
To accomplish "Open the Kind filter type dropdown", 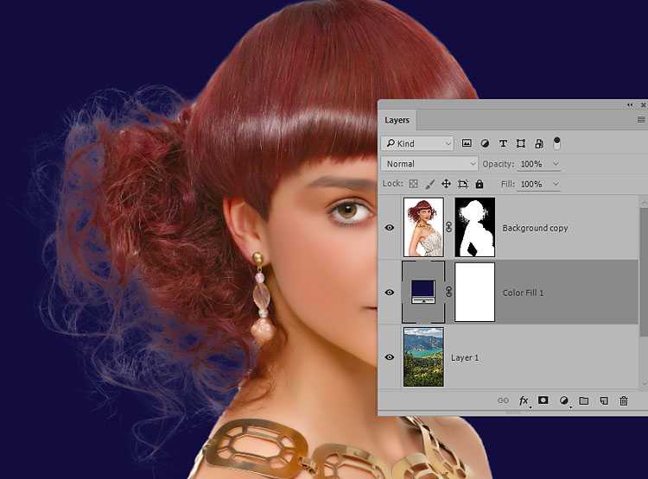I will (417, 143).
